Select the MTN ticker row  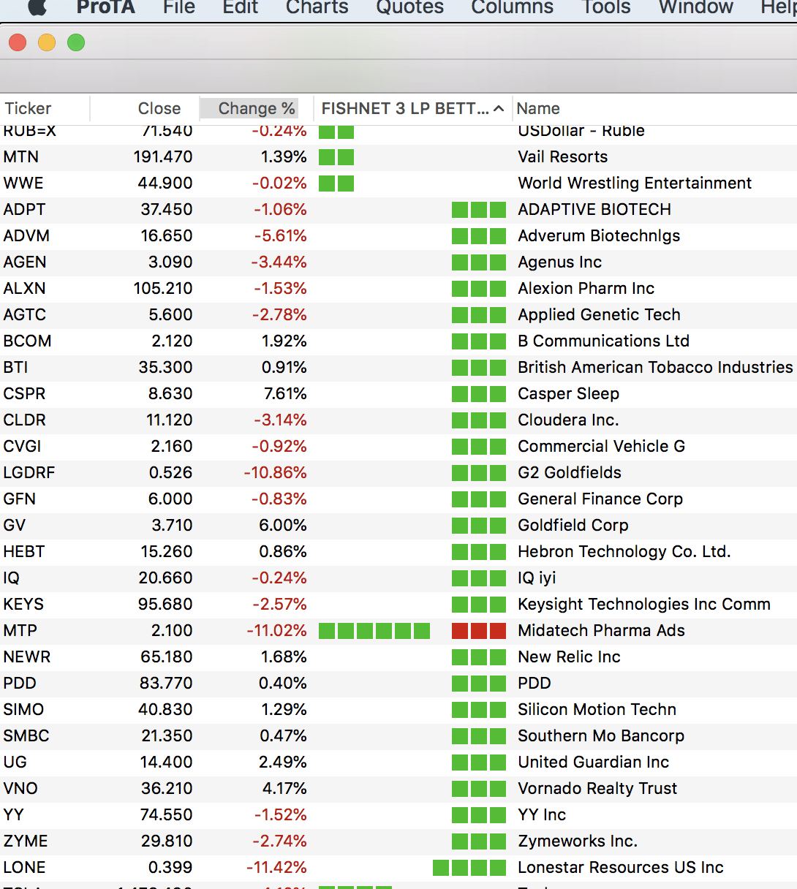pos(398,156)
